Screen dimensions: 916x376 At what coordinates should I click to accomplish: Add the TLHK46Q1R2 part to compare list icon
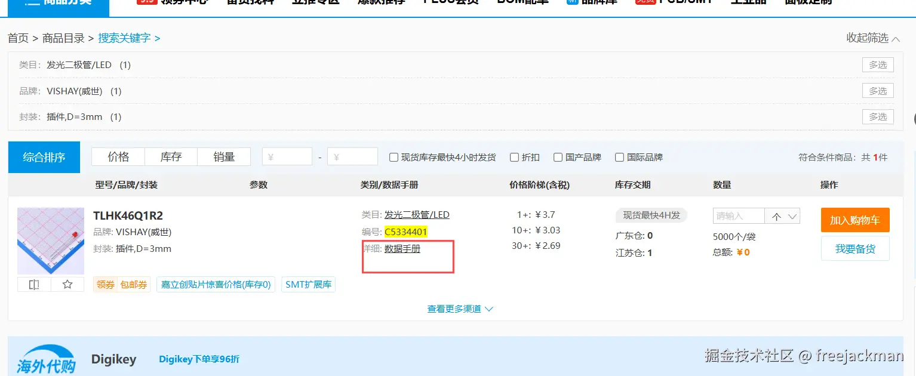pos(33,285)
